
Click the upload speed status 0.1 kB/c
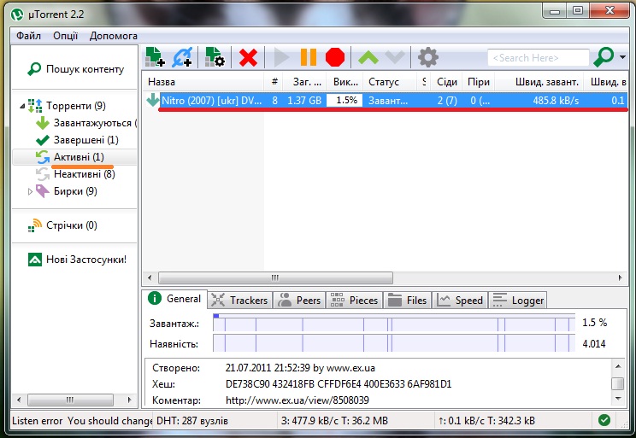(486, 421)
